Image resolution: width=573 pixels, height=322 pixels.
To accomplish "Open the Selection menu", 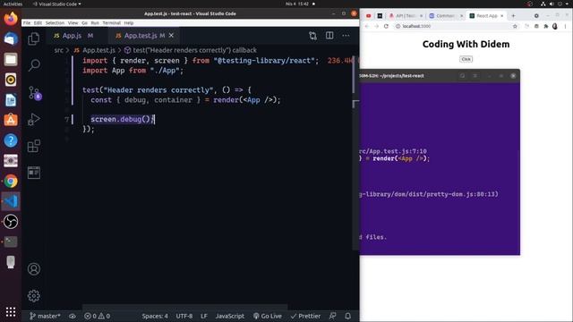I will click(55, 23).
